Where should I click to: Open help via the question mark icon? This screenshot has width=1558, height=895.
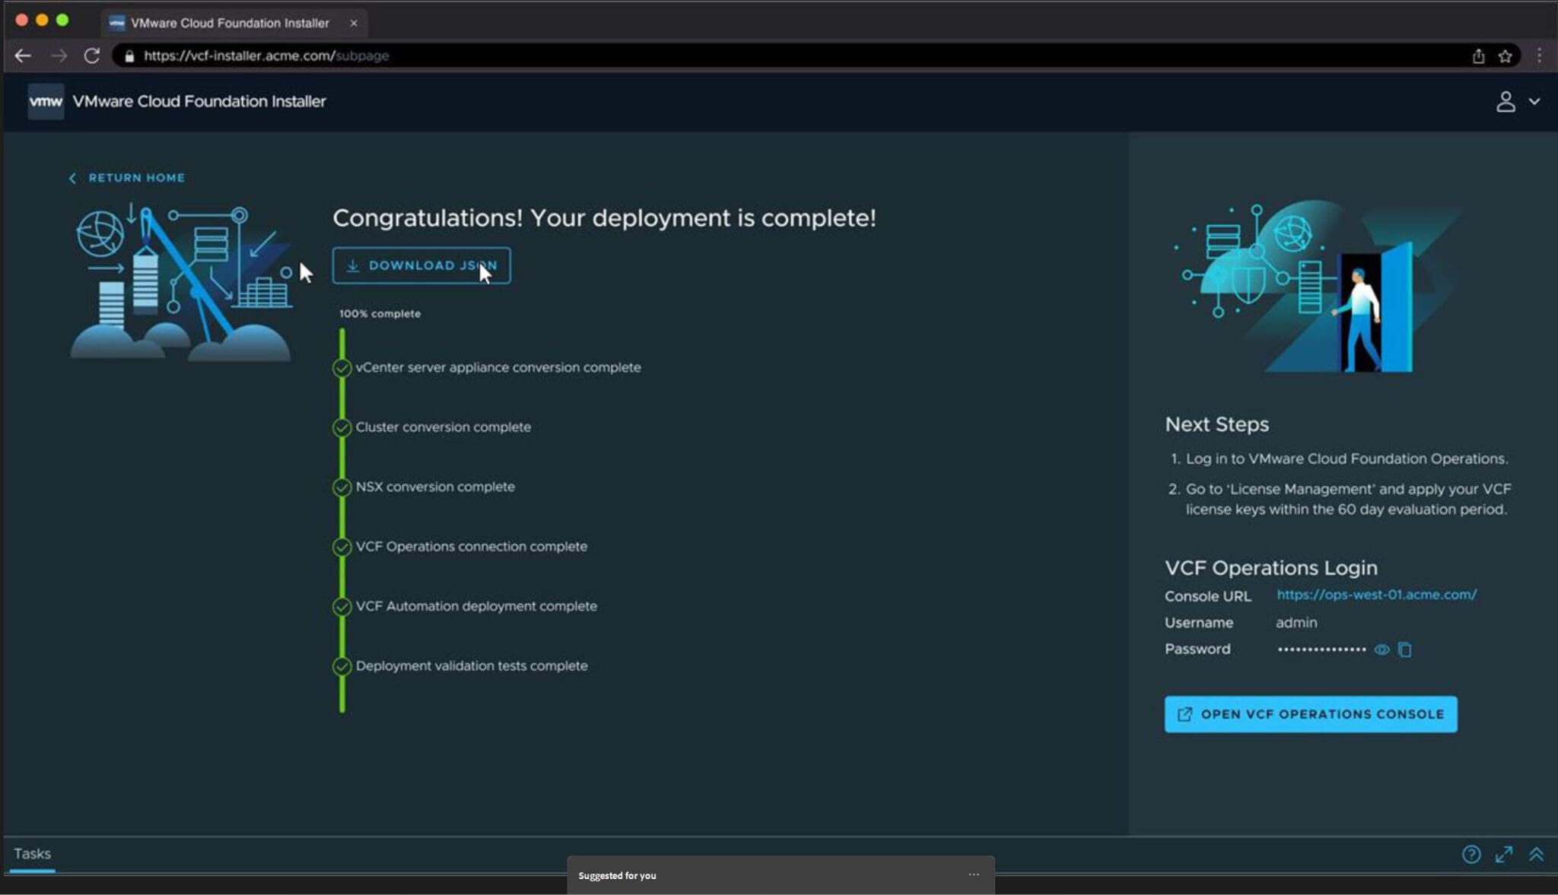(1473, 855)
